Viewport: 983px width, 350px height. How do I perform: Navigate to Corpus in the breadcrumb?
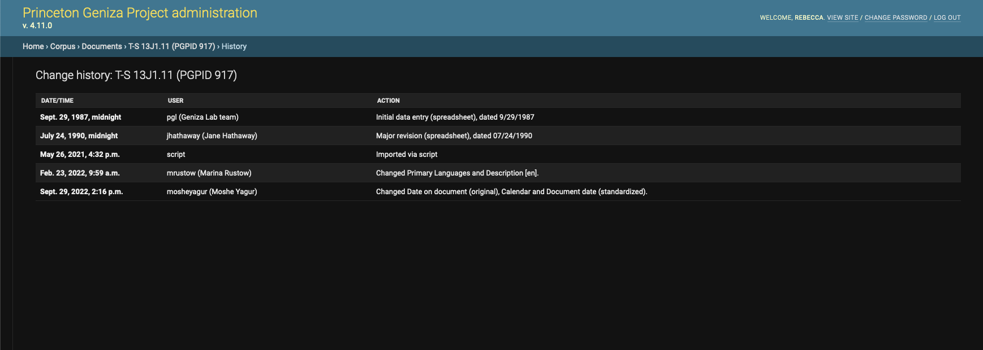pyautogui.click(x=62, y=46)
